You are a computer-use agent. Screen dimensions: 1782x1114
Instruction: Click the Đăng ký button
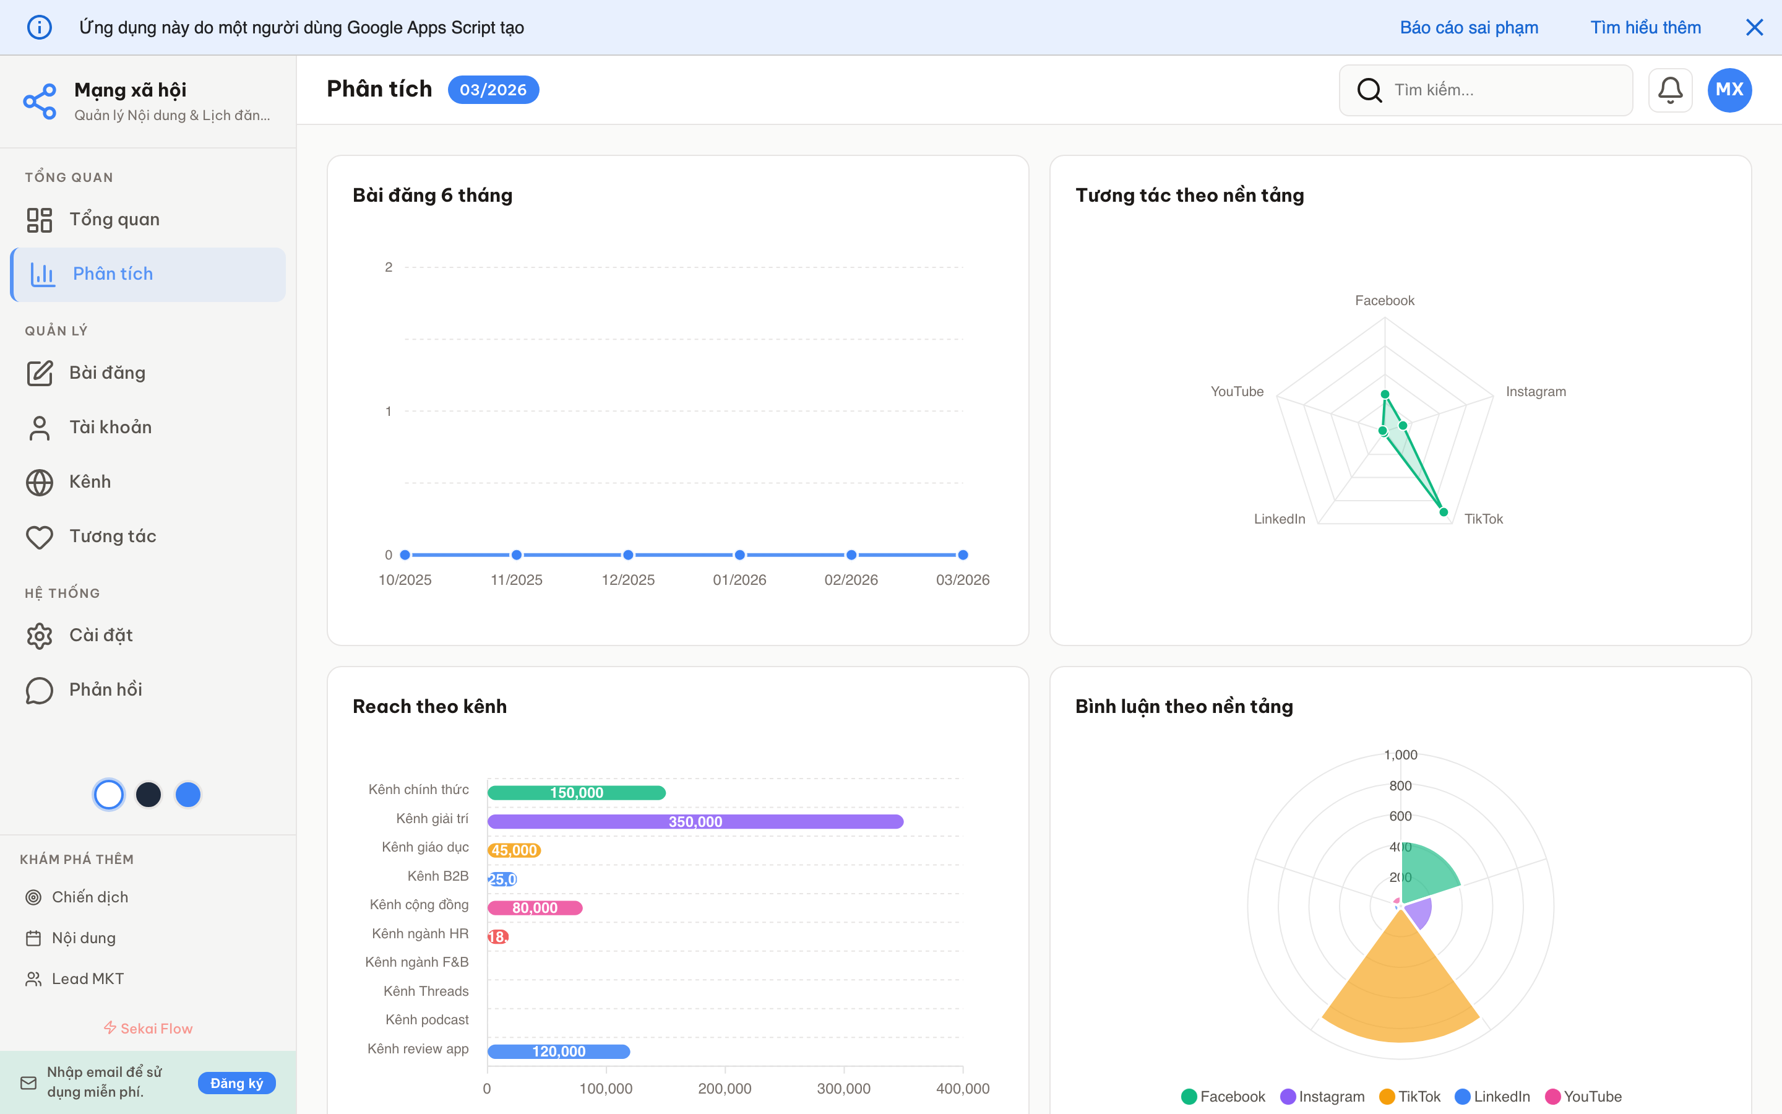tap(236, 1082)
